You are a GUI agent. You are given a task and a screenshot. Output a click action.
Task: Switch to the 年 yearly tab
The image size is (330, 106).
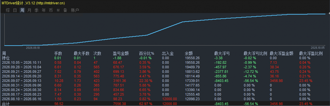[x=43, y=10]
